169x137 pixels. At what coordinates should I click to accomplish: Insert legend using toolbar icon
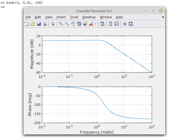click(x=117, y=24)
